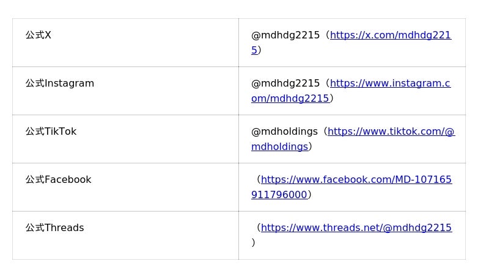Screen dimensions: 489x278
Task: Click the closing parenthesis after the TikTok link
Action: pyautogui.click(x=311, y=147)
